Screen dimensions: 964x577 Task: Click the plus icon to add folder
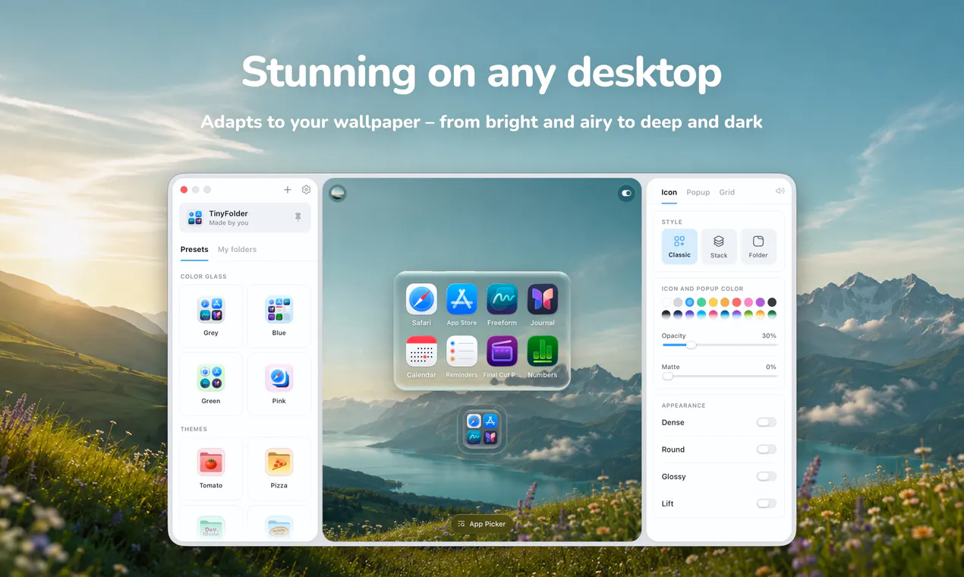288,190
